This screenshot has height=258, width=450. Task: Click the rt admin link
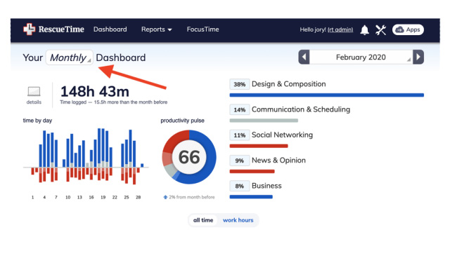340,29
